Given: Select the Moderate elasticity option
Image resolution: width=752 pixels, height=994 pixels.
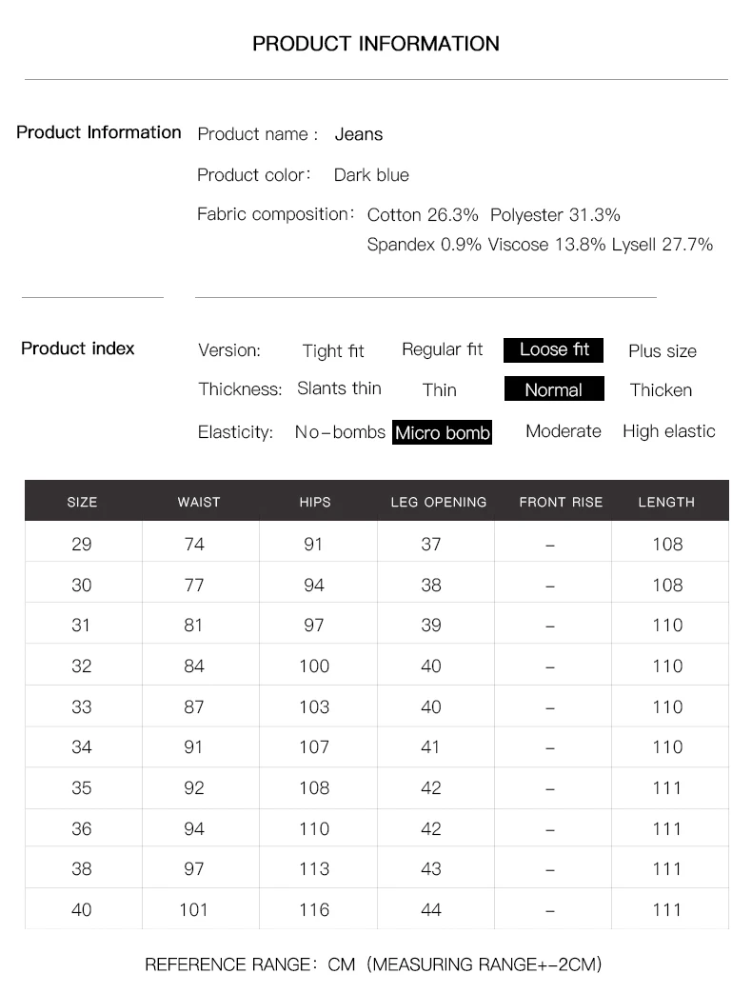Looking at the screenshot, I should point(564,431).
